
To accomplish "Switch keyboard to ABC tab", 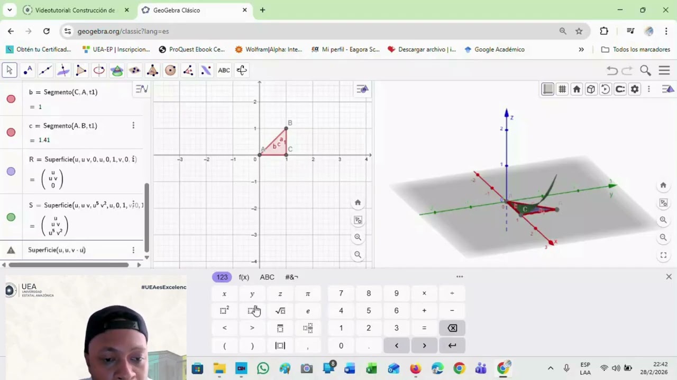I will 267,277.
